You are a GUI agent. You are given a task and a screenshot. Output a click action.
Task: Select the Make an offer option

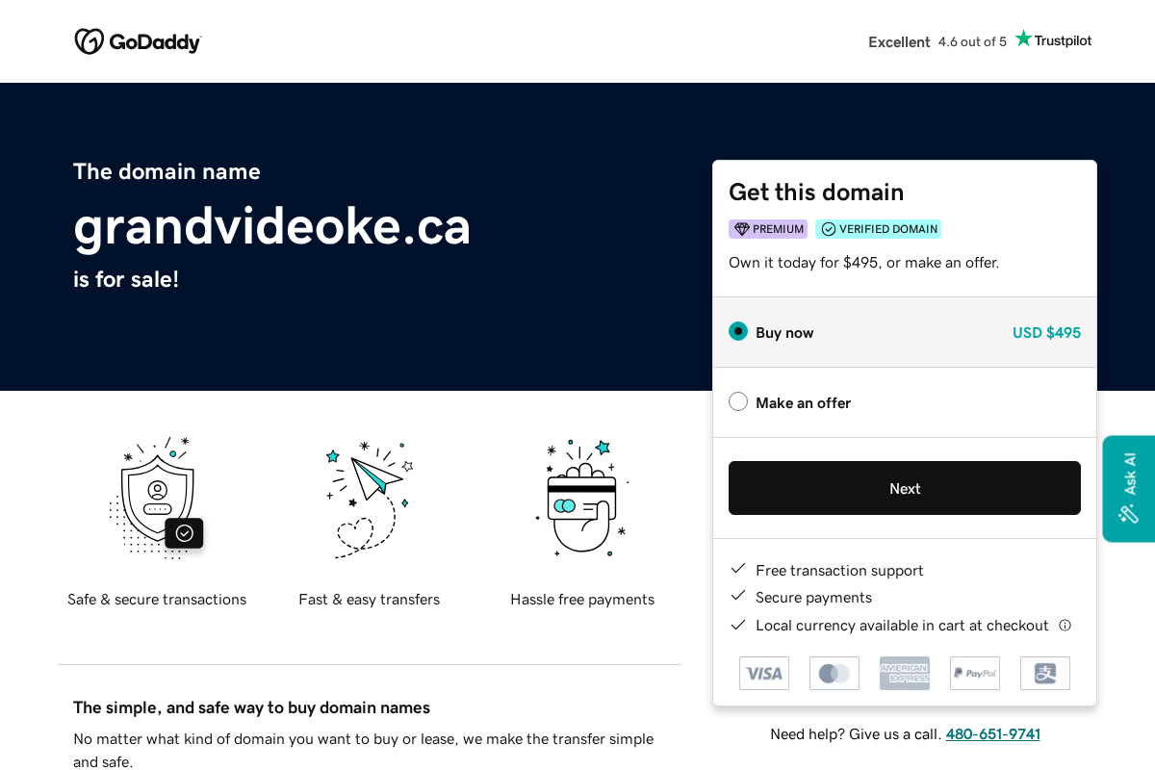click(x=737, y=401)
